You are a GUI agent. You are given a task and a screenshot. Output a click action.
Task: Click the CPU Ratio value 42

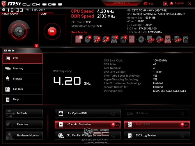click(x=155, y=64)
